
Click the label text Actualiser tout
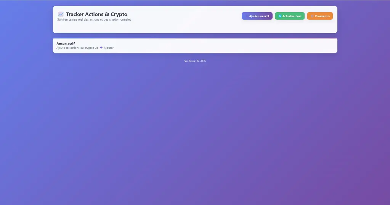coord(292,16)
